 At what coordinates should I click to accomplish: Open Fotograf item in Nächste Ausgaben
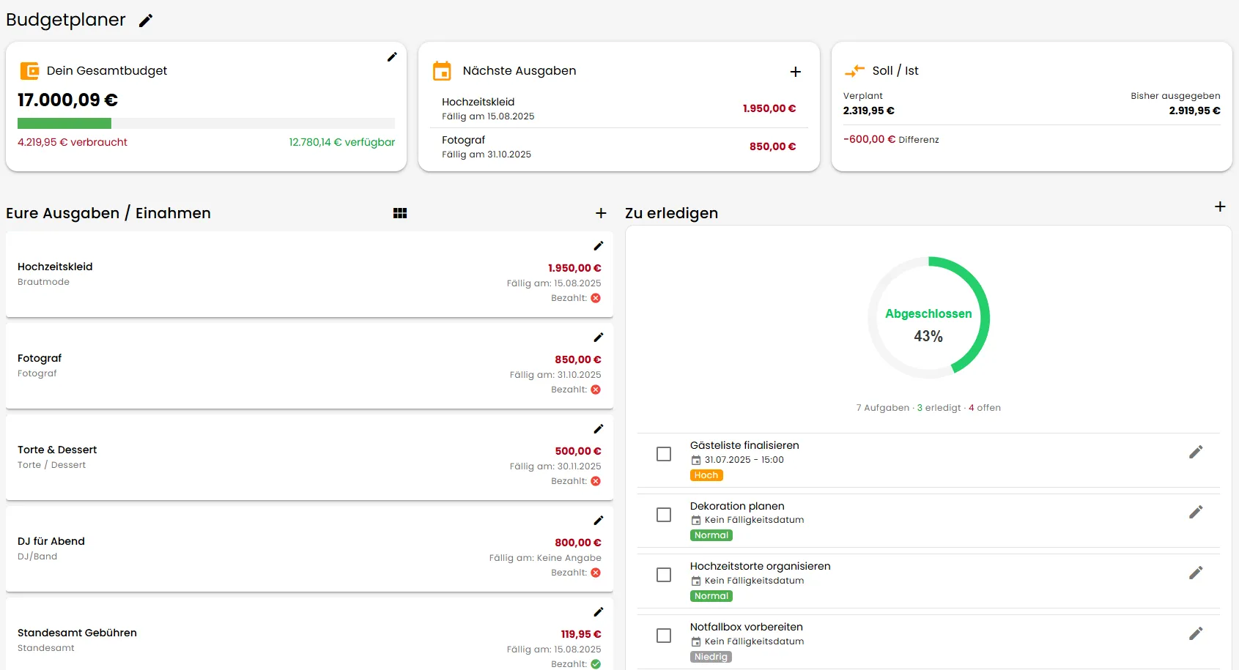click(x=618, y=146)
